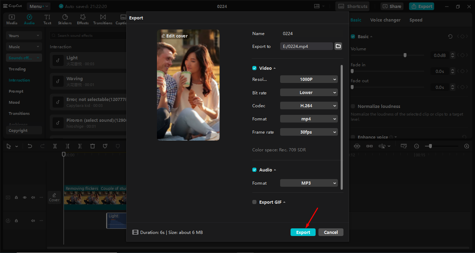Open the Text panel icon

point(47,19)
